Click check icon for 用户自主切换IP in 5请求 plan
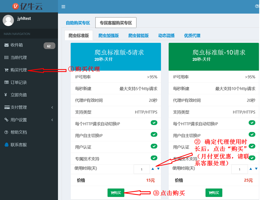The image size is (260, 200). [154, 134]
